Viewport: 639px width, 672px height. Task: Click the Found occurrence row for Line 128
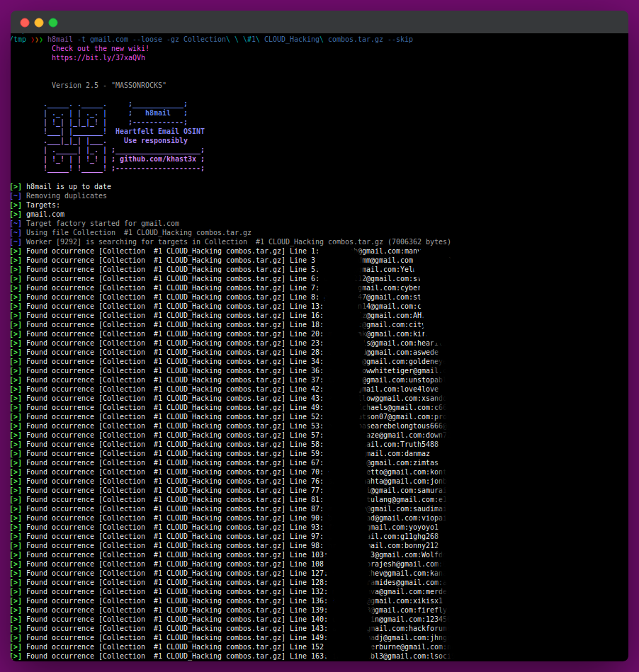229,583
